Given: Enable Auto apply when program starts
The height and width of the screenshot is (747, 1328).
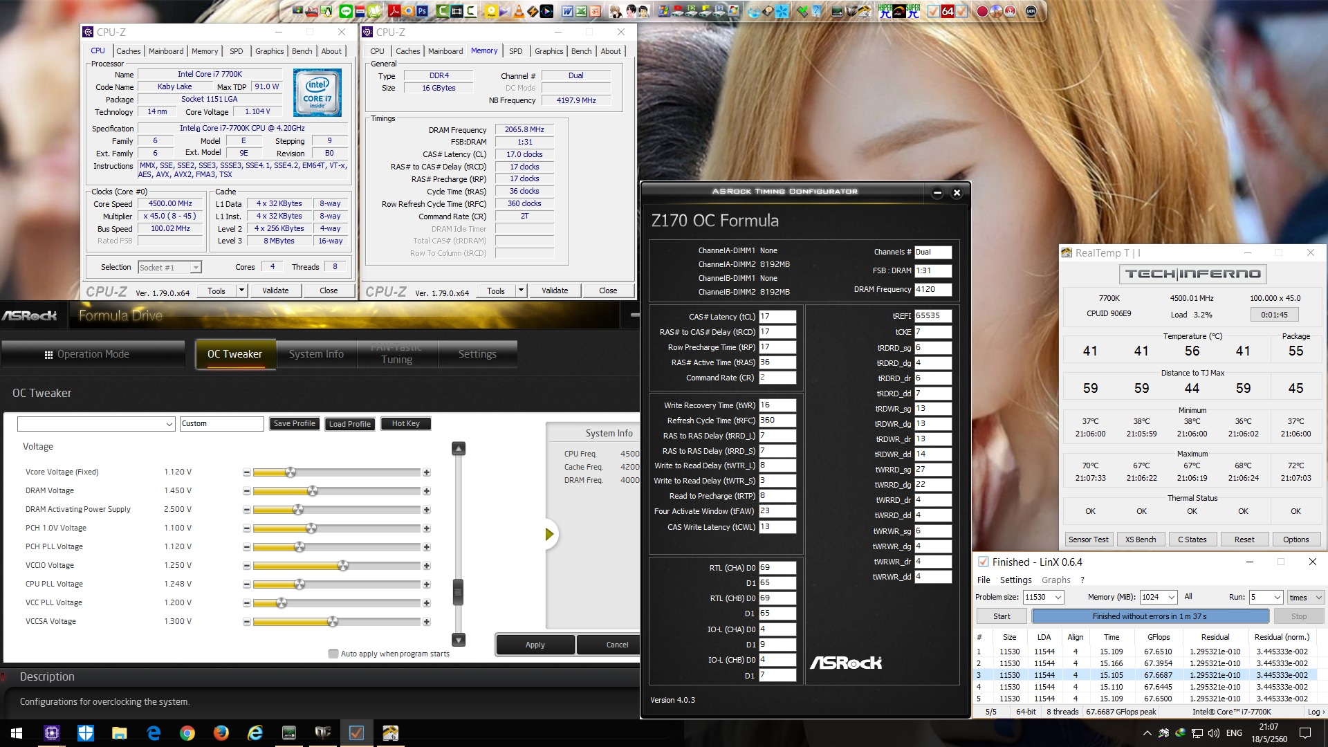Looking at the screenshot, I should click(x=333, y=654).
